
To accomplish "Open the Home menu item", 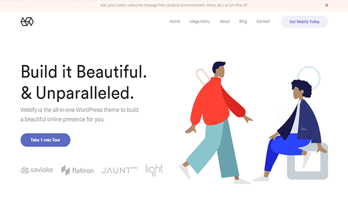I will click(x=174, y=21).
